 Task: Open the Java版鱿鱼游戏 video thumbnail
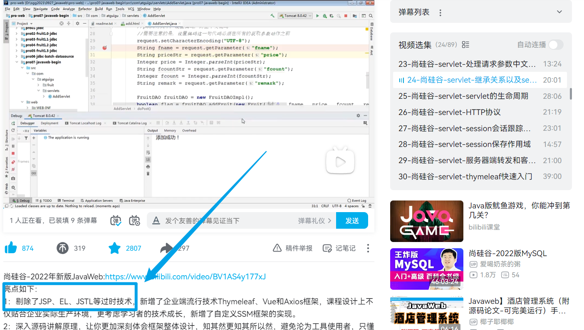tap(427, 221)
